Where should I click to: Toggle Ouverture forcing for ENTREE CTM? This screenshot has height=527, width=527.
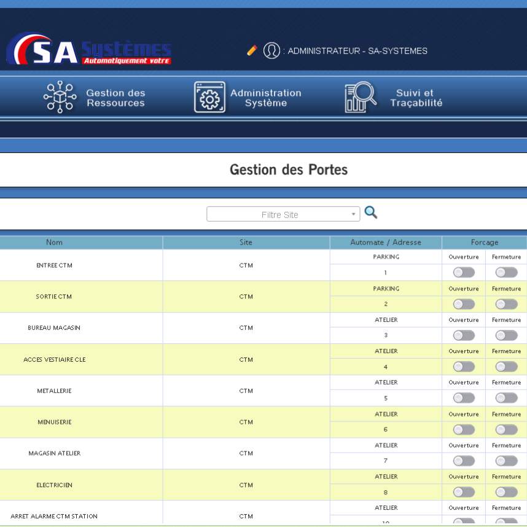point(464,272)
